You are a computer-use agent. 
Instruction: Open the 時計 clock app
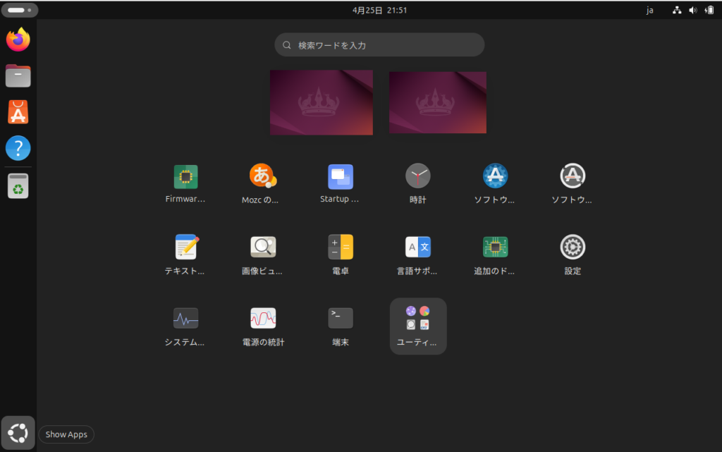click(417, 176)
